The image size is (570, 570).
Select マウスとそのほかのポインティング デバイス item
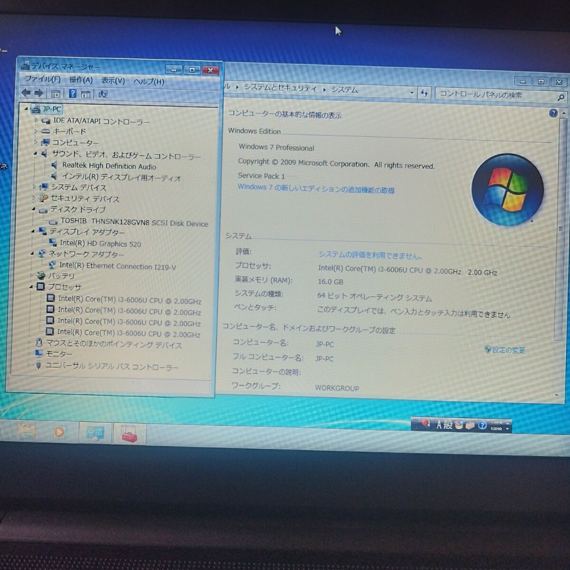[x=114, y=345]
